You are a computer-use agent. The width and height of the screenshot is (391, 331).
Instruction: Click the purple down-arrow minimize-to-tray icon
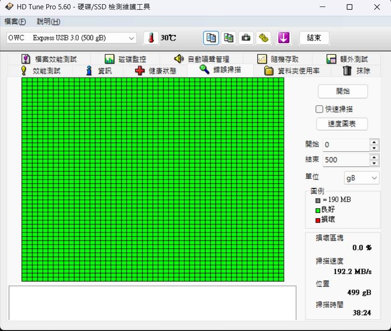coord(283,38)
